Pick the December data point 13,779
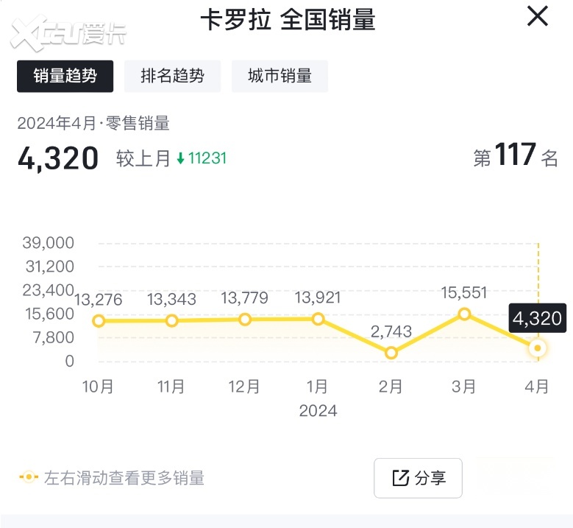The height and width of the screenshot is (528, 573). (x=245, y=319)
